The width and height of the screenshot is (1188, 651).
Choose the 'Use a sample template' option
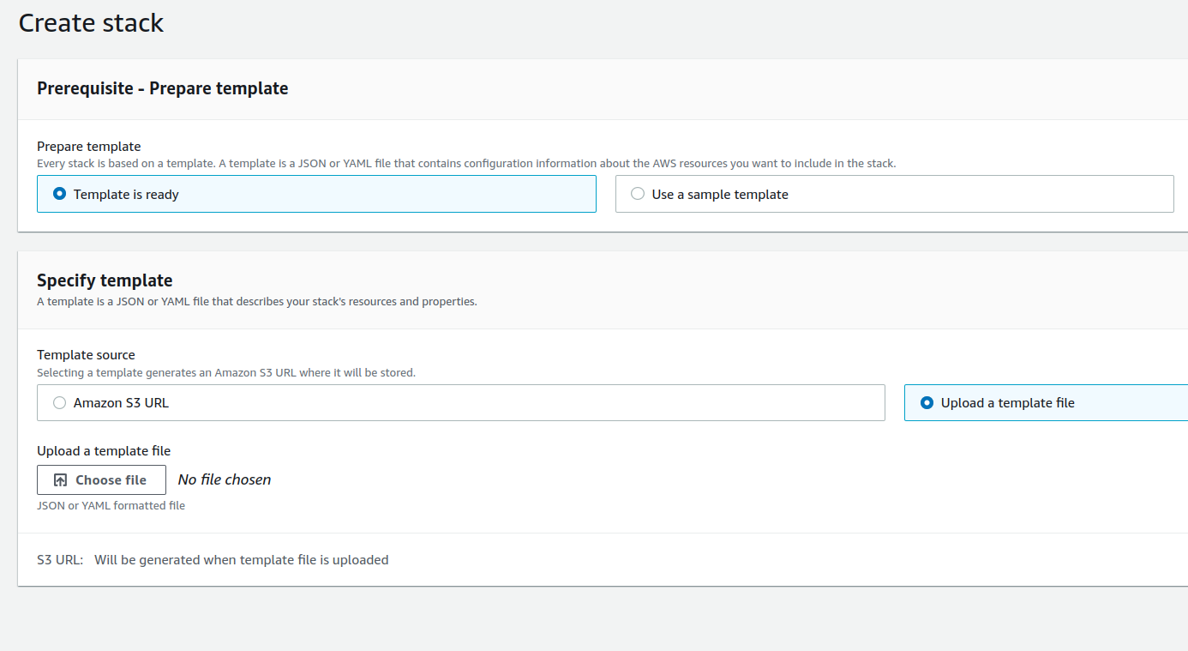[638, 194]
